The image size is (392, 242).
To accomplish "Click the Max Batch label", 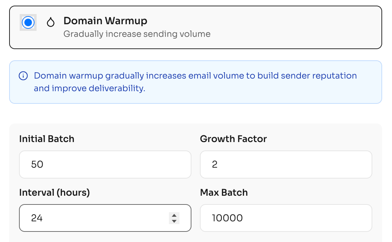I will [224, 193].
